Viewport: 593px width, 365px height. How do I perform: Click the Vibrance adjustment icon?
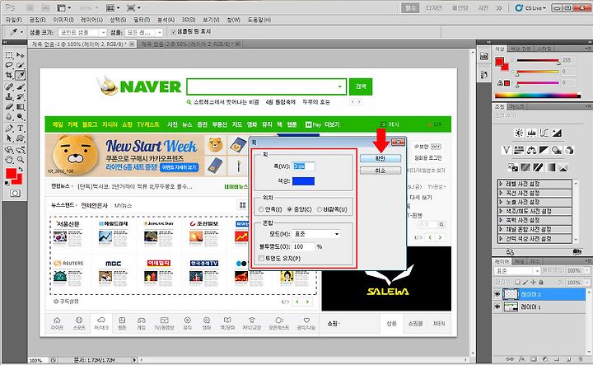(507, 150)
